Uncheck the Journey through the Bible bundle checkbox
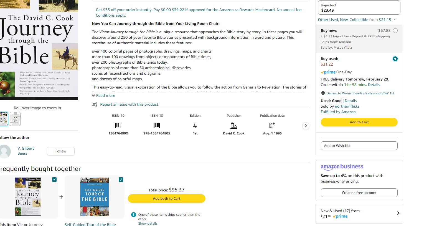 click(54, 180)
